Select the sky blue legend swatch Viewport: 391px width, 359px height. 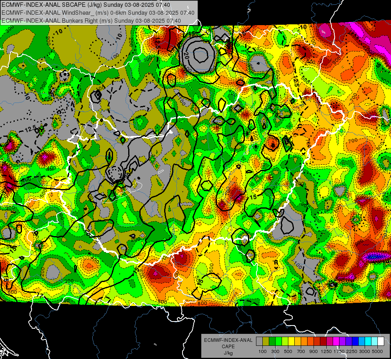(x=362, y=341)
